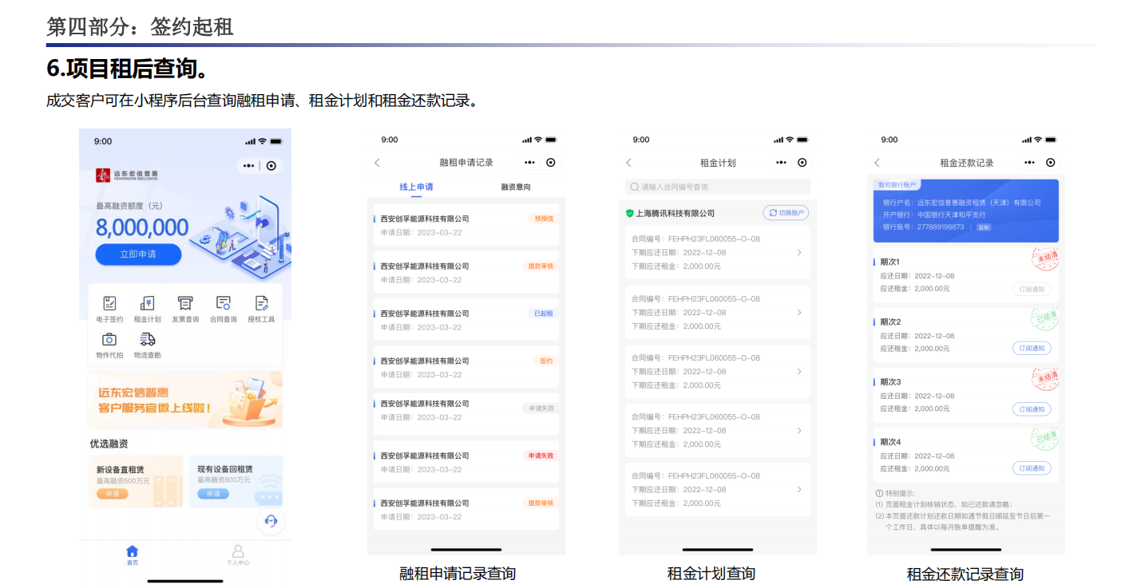Click the 特别提示 notice heading

point(895,493)
